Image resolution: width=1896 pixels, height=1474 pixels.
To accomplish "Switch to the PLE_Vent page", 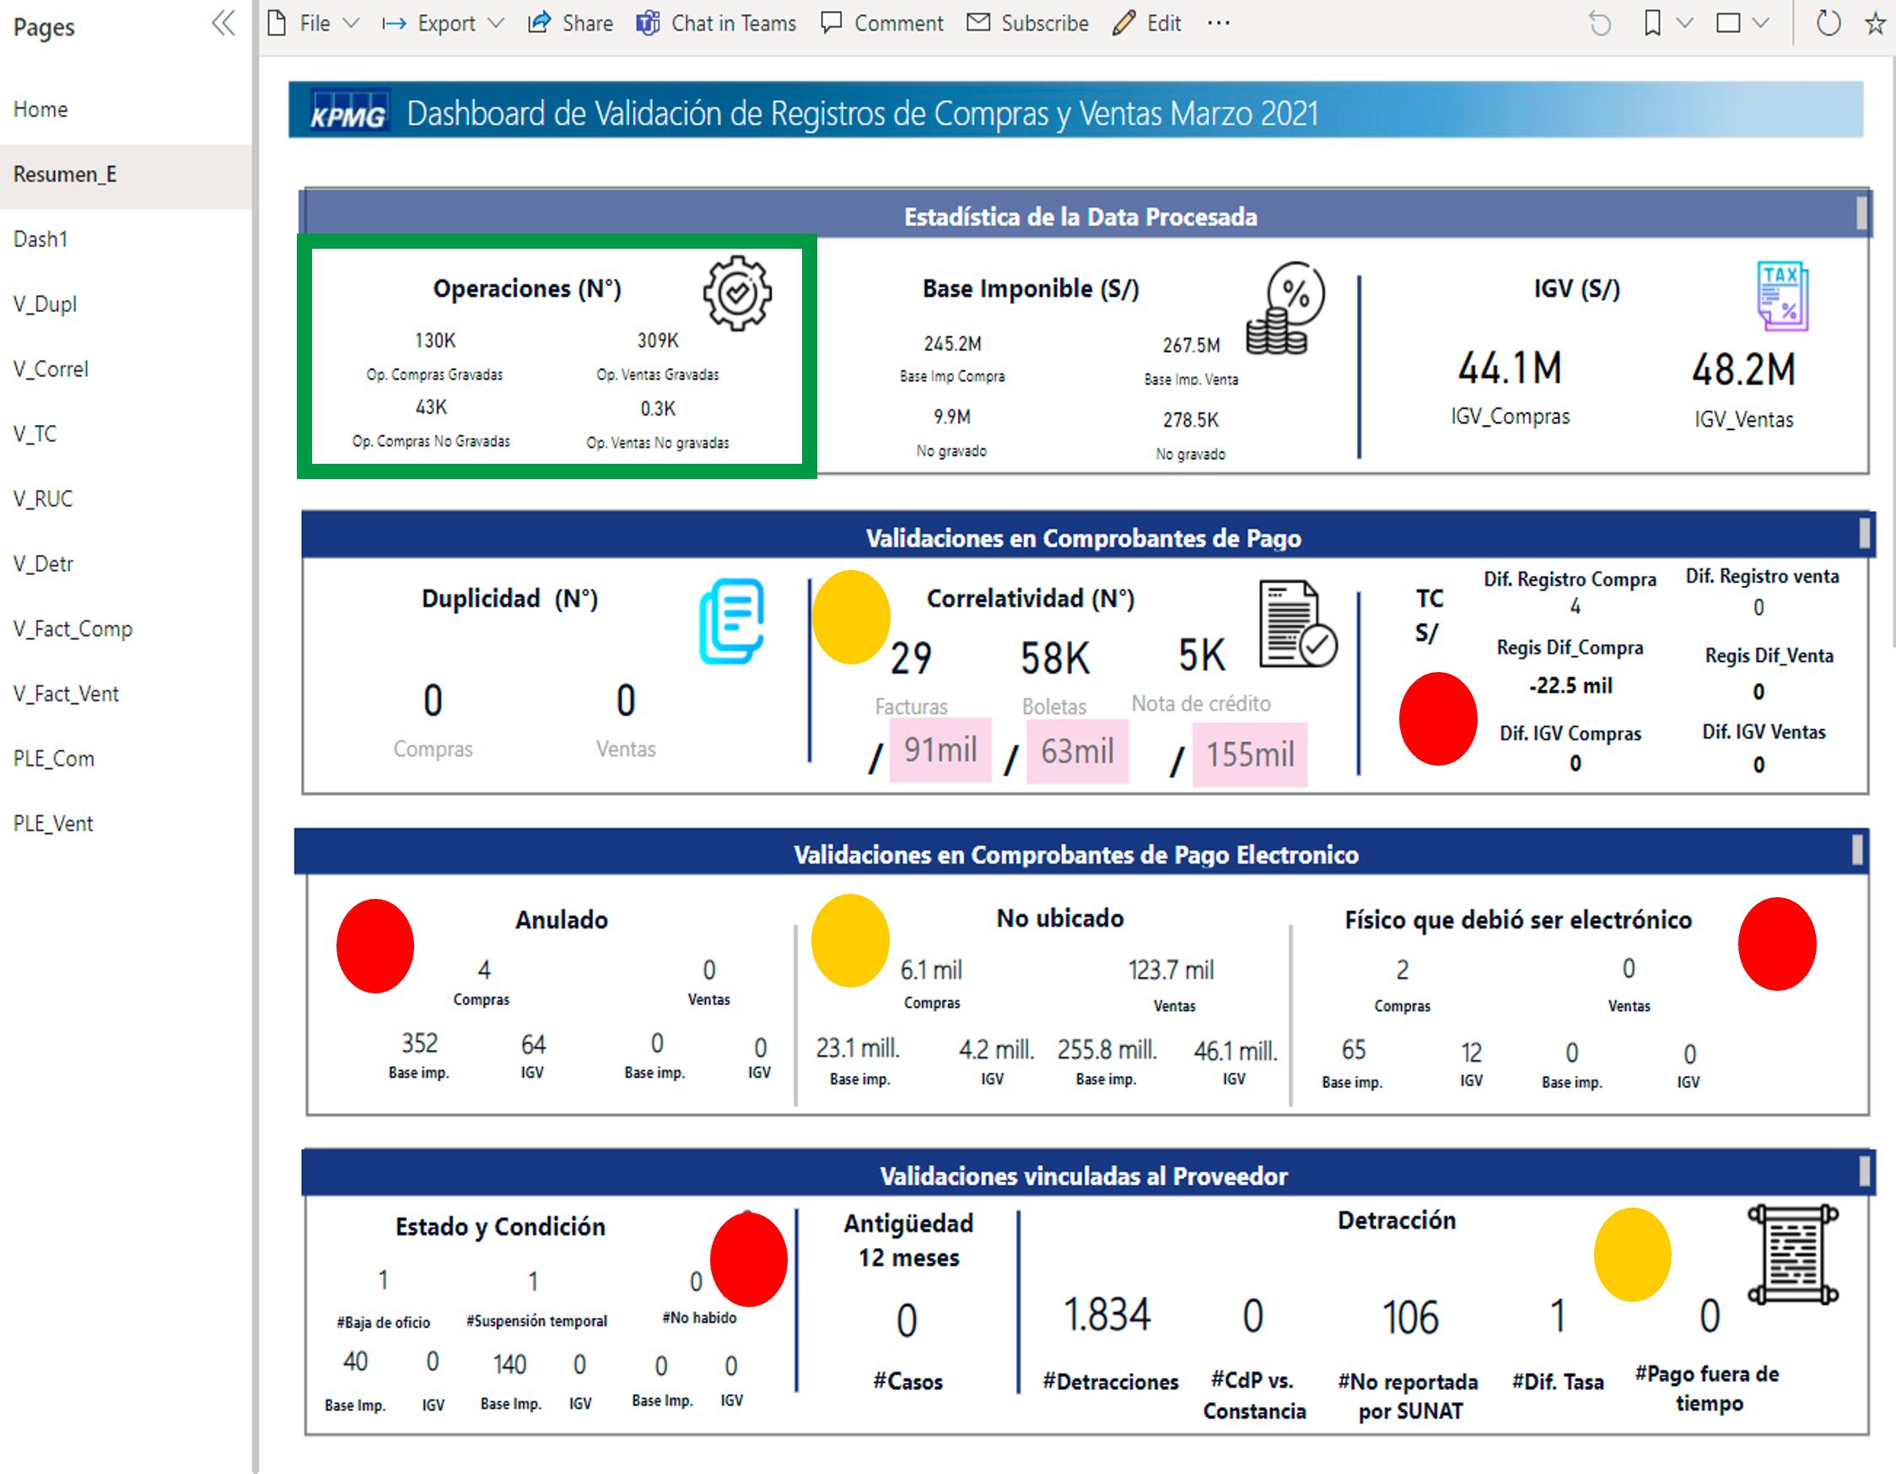I will tap(53, 824).
